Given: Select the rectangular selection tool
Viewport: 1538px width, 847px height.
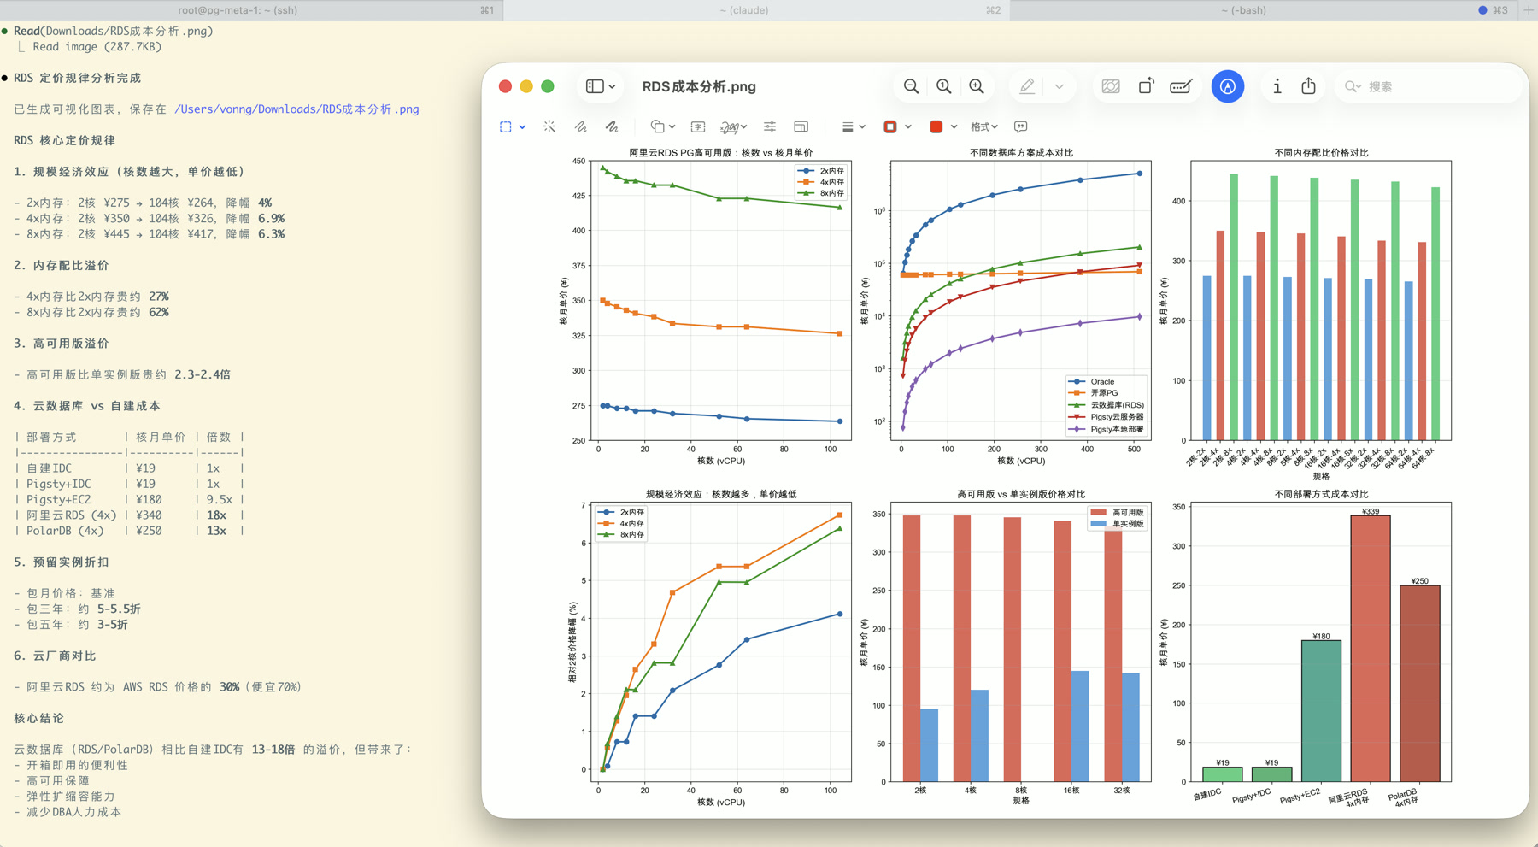Looking at the screenshot, I should point(507,126).
